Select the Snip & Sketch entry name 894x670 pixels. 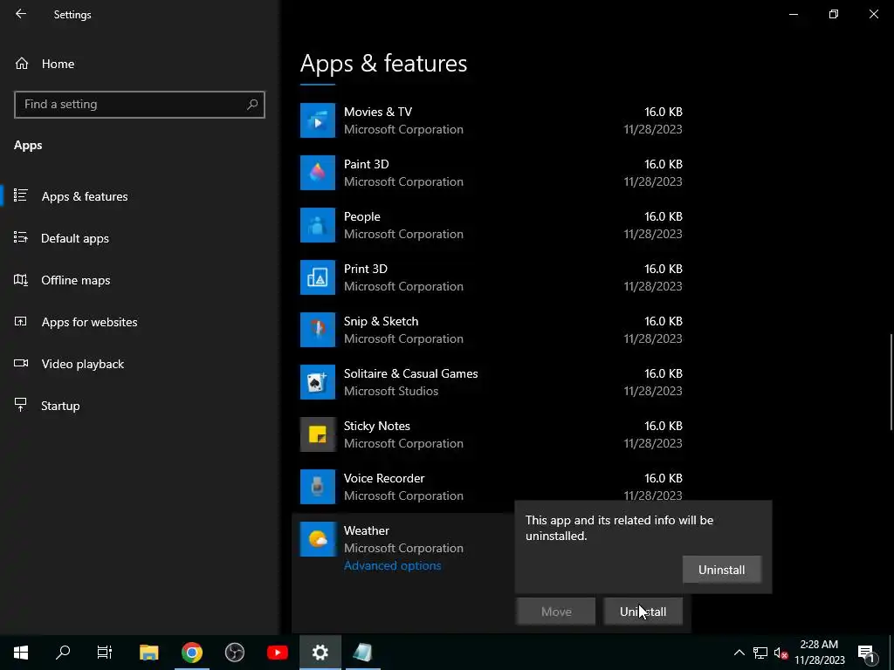coord(381,321)
